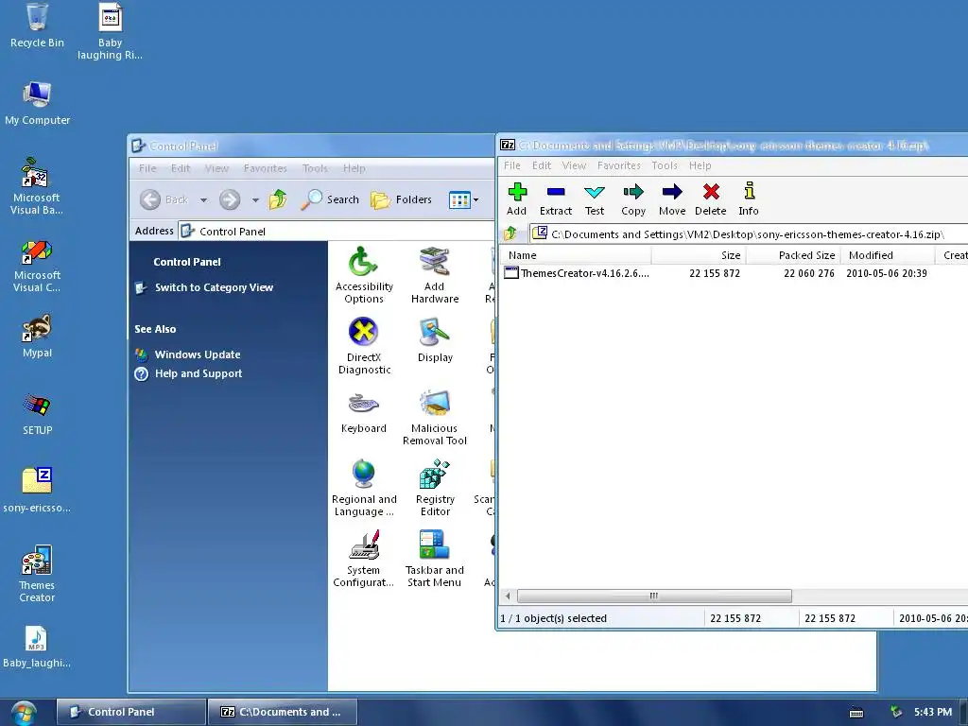
Task: Click Forward arrow in Control Panel toolbar
Action: point(230,199)
